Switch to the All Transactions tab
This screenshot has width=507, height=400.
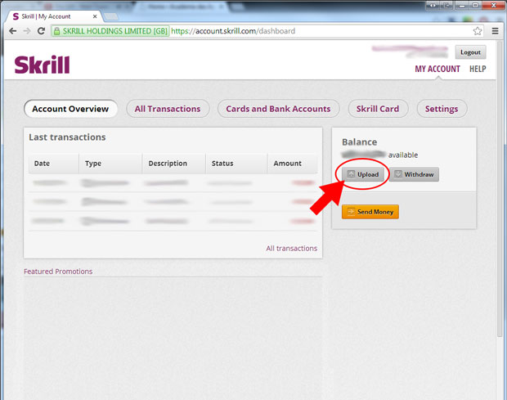168,109
